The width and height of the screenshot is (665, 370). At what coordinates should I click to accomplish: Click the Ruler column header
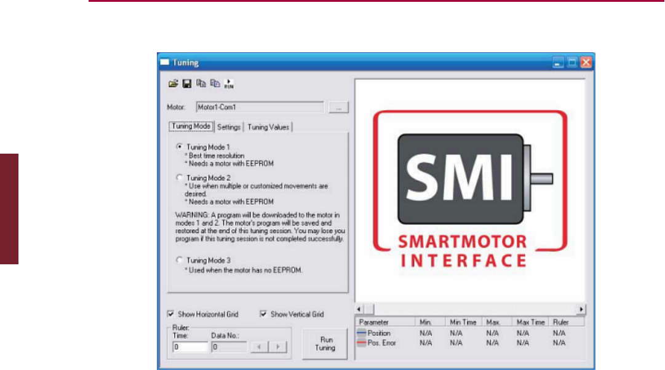567,322
